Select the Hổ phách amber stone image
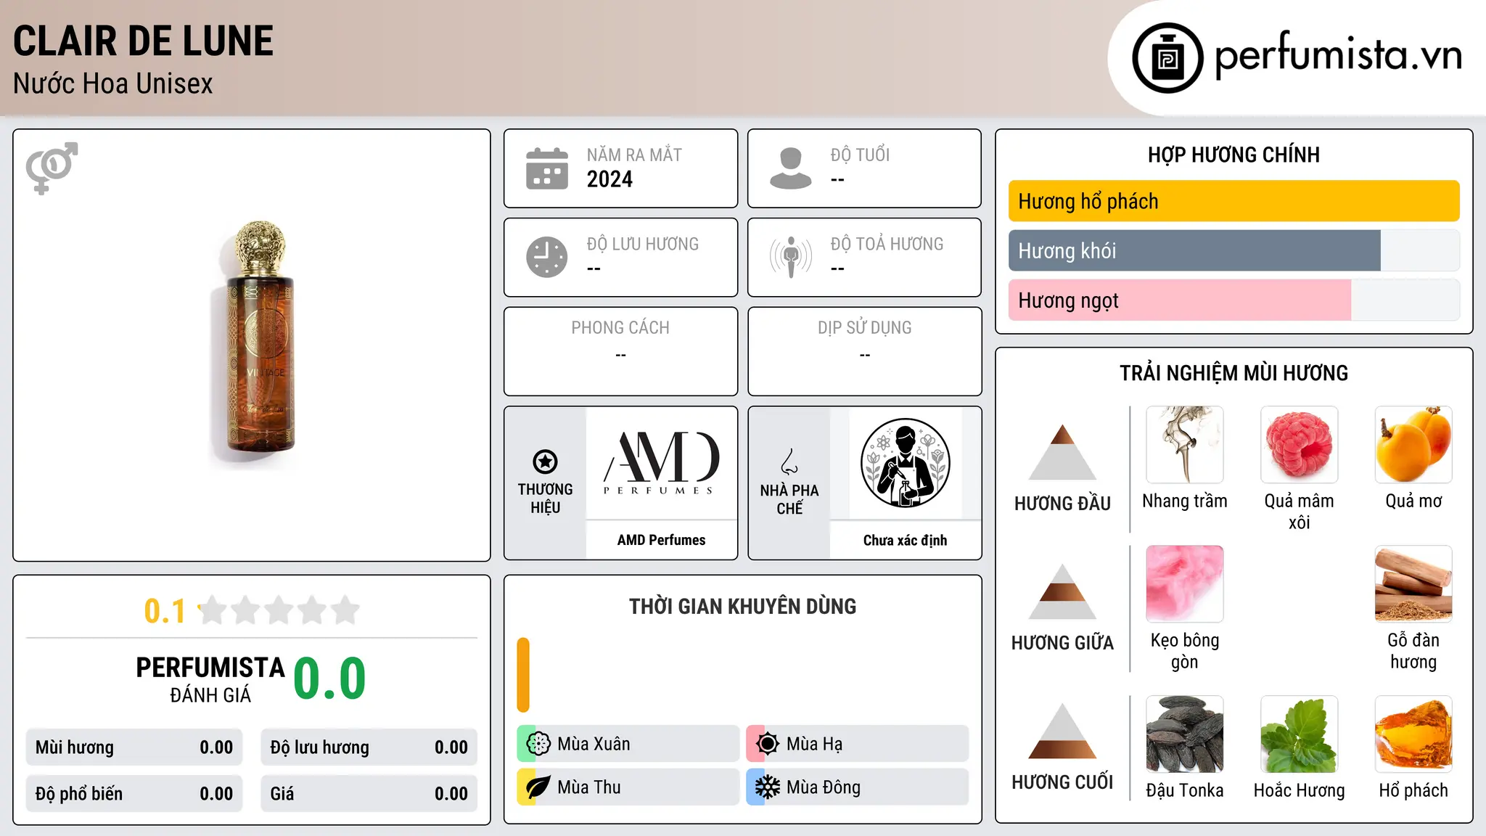Viewport: 1486px width, 836px height. tap(1413, 734)
